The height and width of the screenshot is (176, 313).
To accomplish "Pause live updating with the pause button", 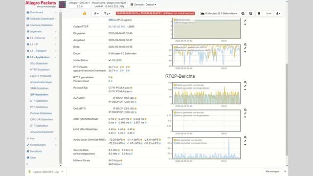I will click(x=259, y=13).
